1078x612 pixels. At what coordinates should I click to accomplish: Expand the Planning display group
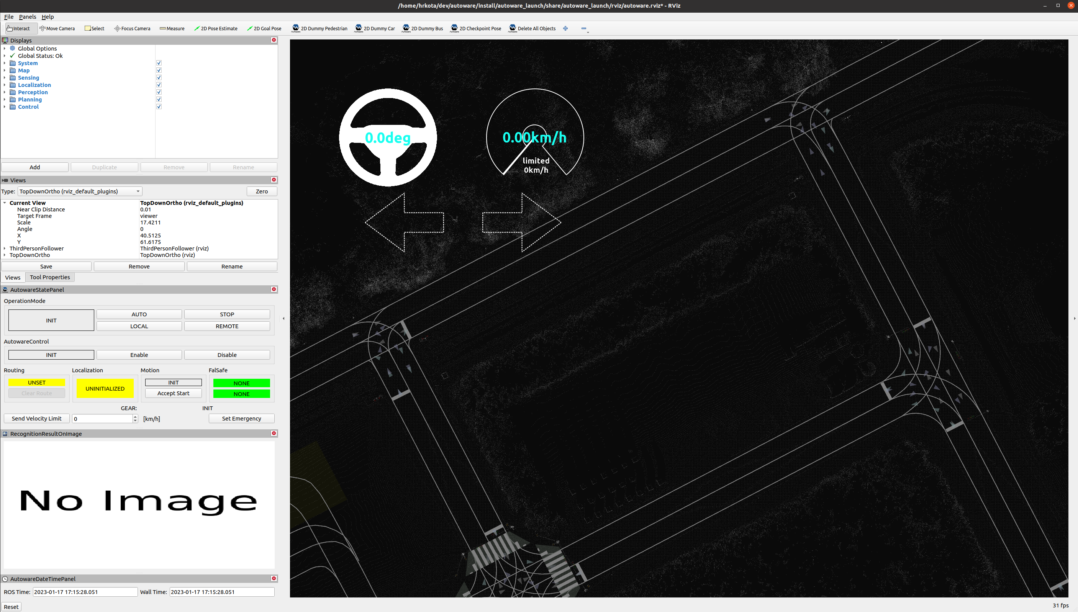coord(5,99)
